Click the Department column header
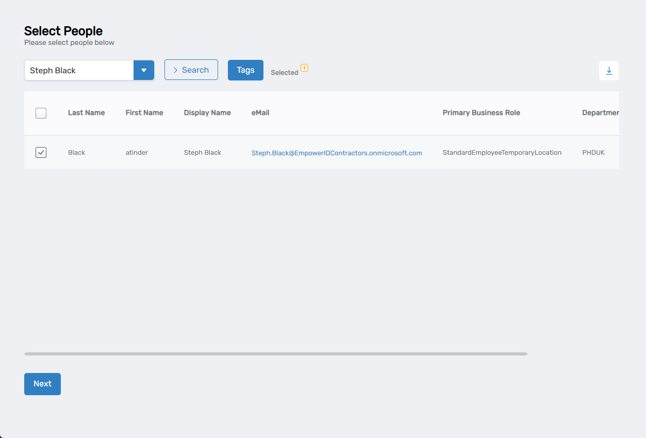 click(x=600, y=113)
